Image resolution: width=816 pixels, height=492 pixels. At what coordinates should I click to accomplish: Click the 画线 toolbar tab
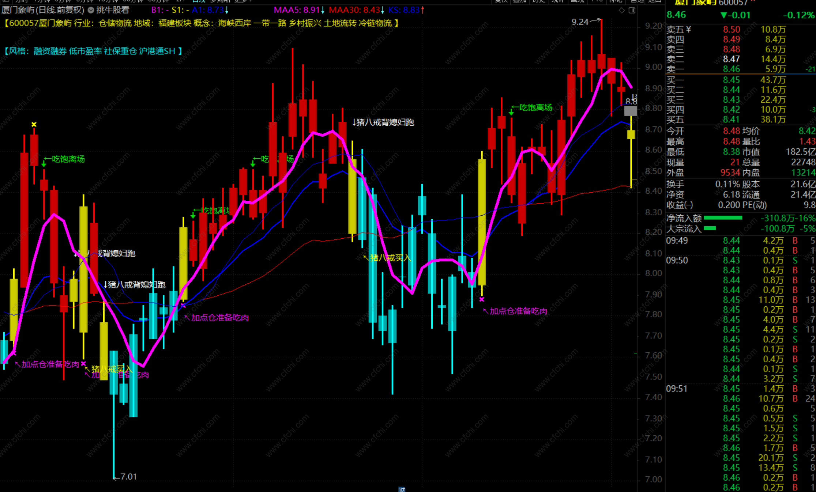[577, 1]
